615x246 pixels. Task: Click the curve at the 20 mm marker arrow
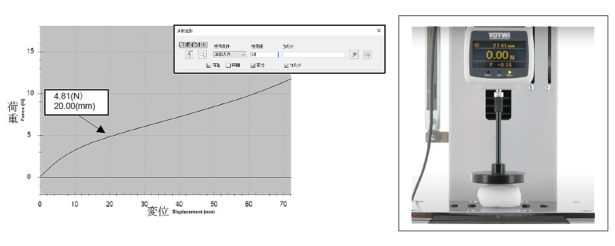point(109,135)
